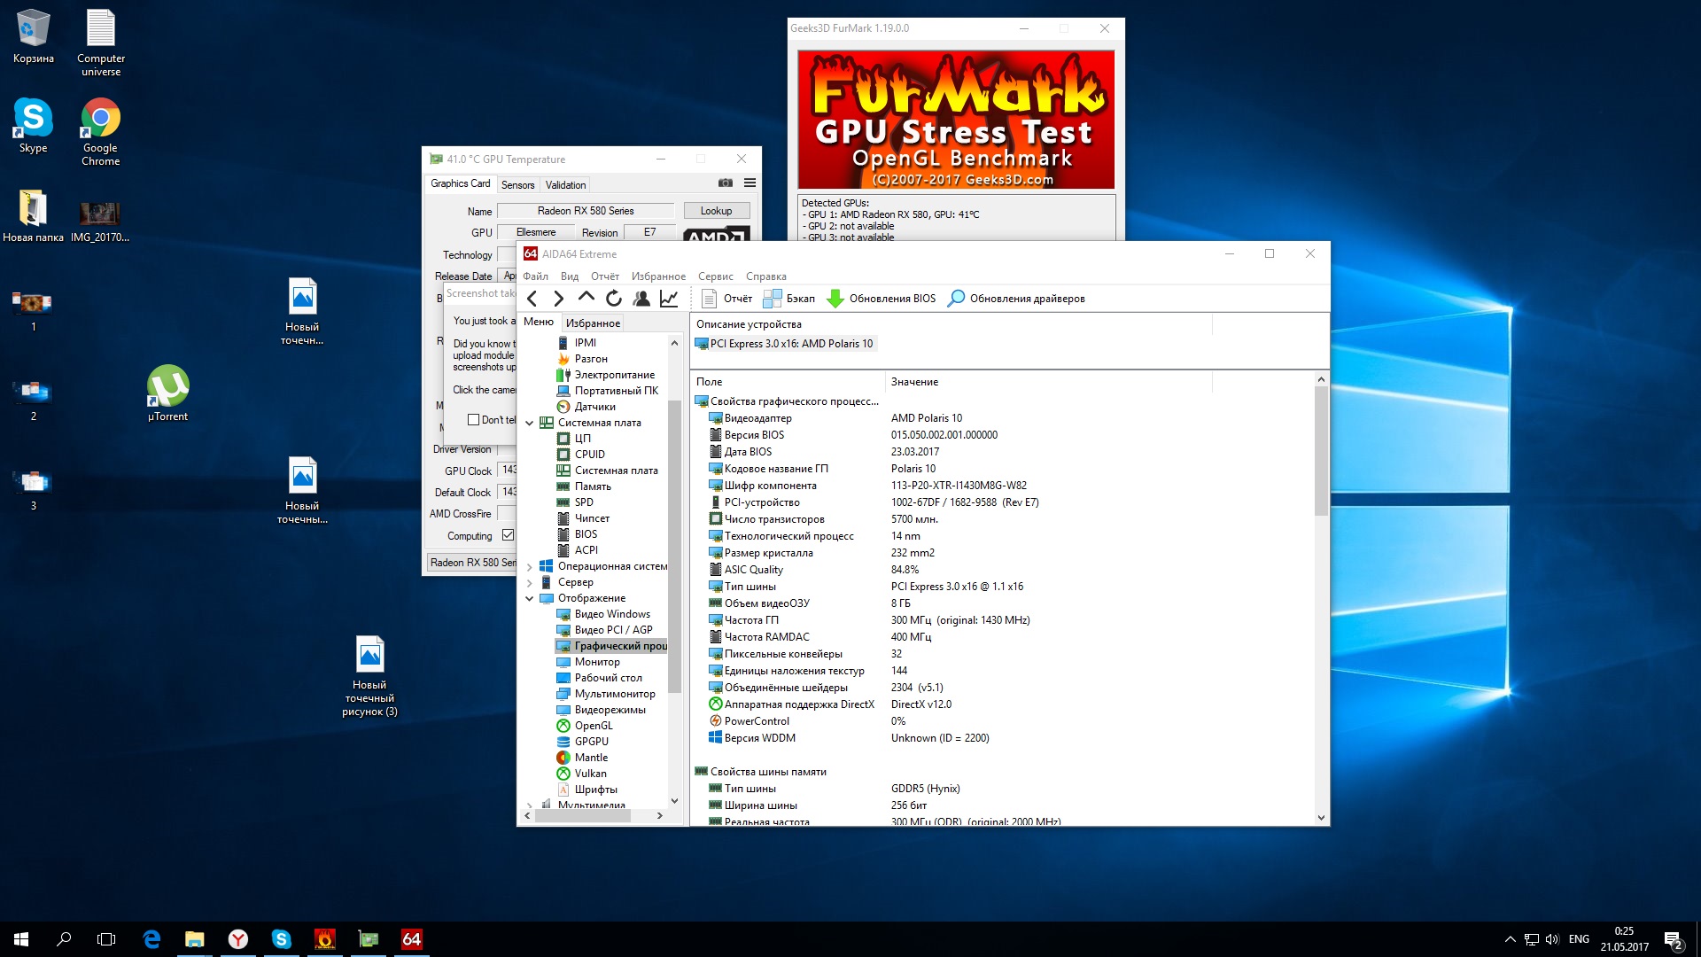Image resolution: width=1701 pixels, height=957 pixels.
Task: Select CPUID in AIDA64 tree
Action: (x=589, y=455)
